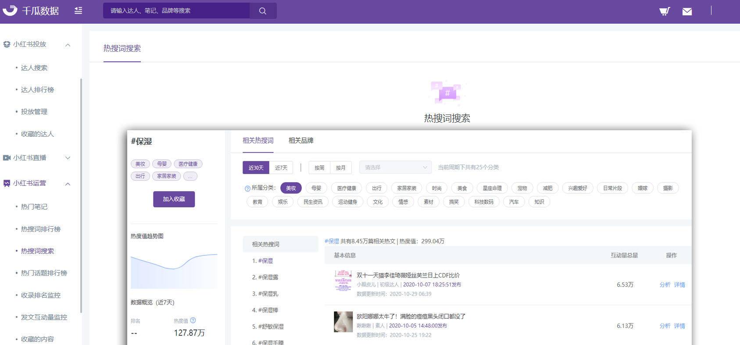740x345 pixels.
Task: Click the 家居家装 tag under #保湿
Action: click(x=167, y=176)
